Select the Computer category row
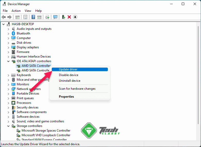The image size is (201, 147). [x=21, y=38]
